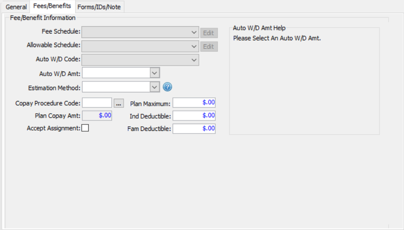Select the Ind Deductible amount field

point(194,115)
